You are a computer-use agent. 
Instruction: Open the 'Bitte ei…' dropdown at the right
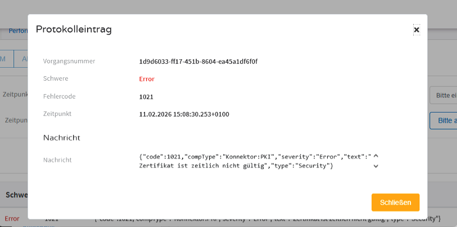[443, 95]
